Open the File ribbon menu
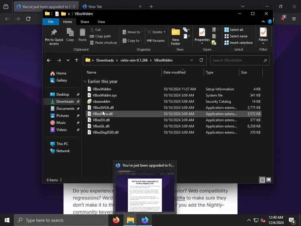 (x=51, y=22)
